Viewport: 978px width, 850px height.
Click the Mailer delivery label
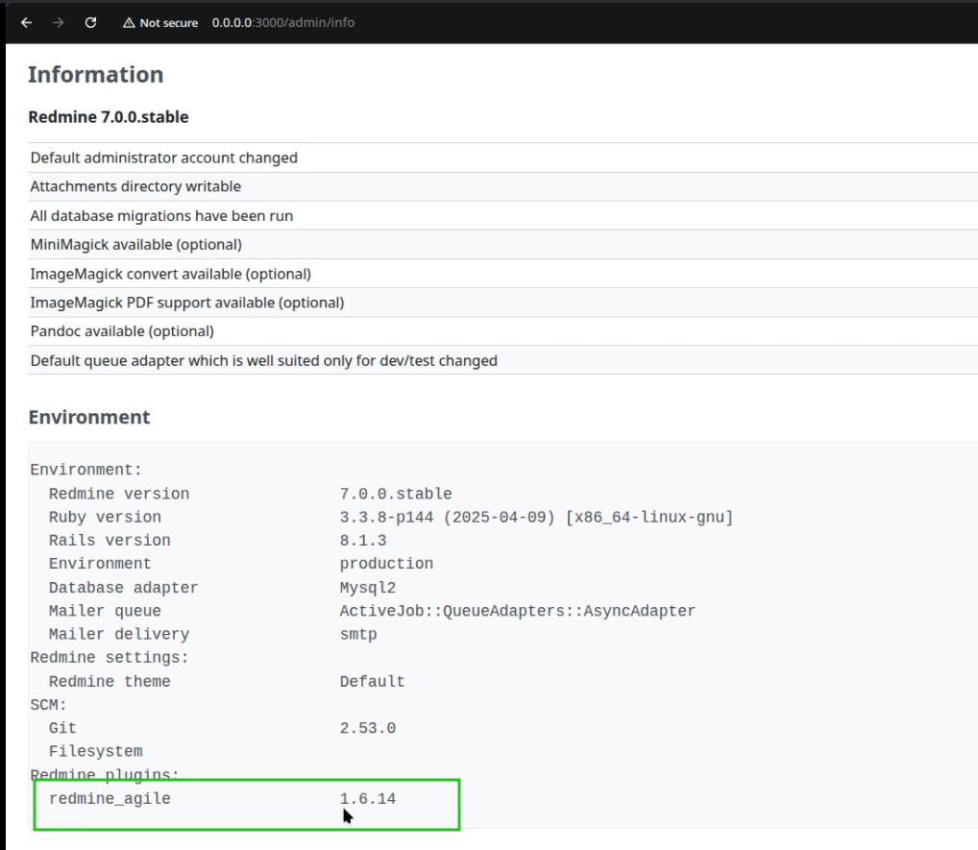click(x=119, y=634)
